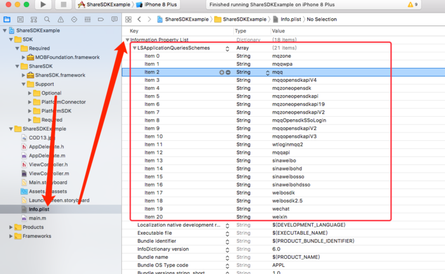Click ShareSDKExample project in the jump bar
The image size is (445, 274).
point(183,19)
